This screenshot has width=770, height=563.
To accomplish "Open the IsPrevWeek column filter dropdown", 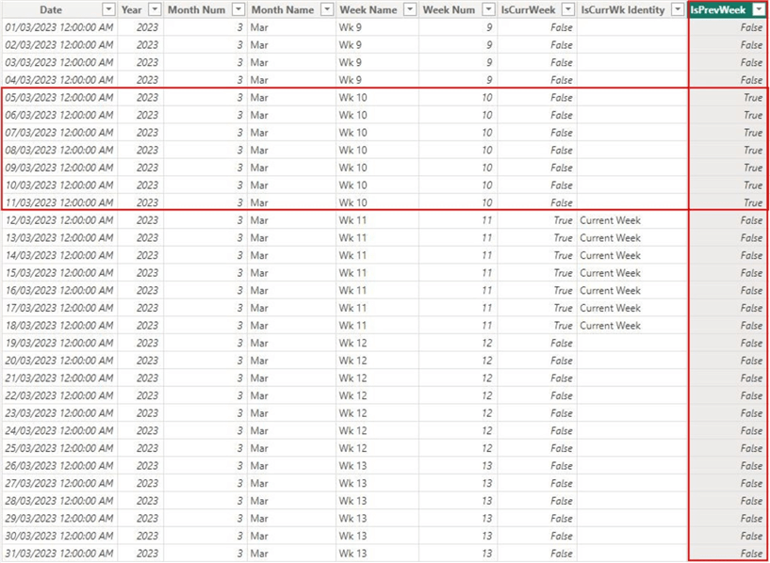I will click(759, 9).
